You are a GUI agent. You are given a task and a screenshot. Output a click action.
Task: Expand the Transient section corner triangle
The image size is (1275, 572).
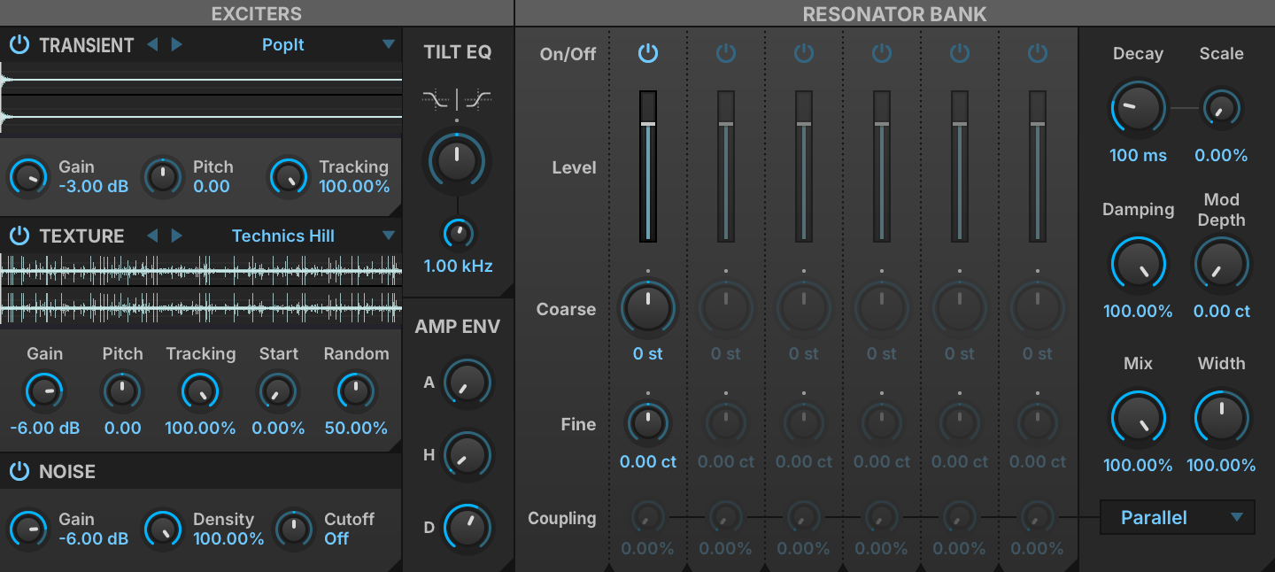coord(395,211)
